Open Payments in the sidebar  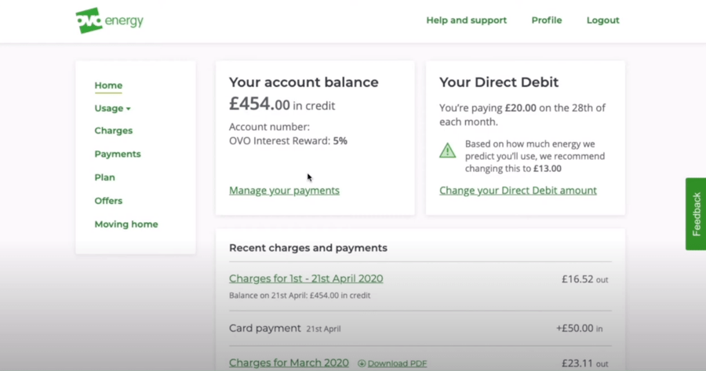coord(118,154)
